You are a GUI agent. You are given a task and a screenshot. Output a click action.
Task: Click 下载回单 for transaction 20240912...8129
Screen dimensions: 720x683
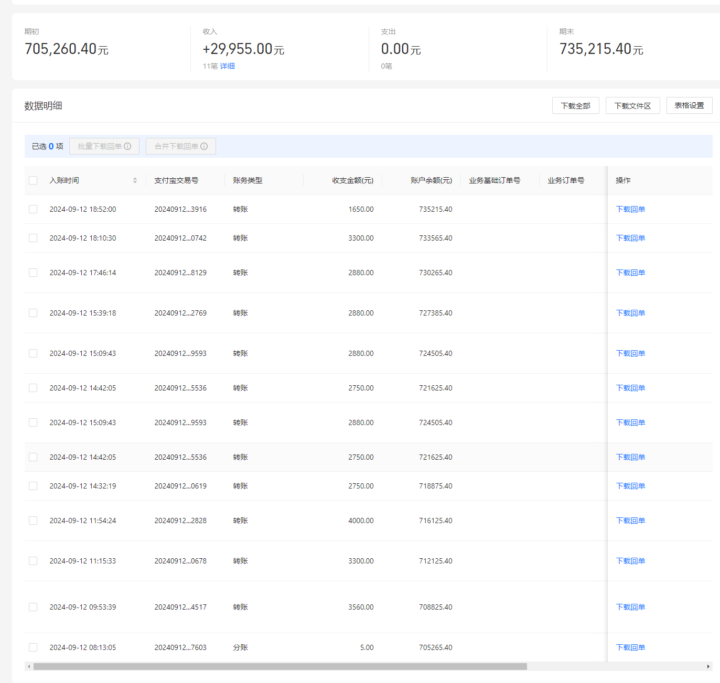pos(630,273)
